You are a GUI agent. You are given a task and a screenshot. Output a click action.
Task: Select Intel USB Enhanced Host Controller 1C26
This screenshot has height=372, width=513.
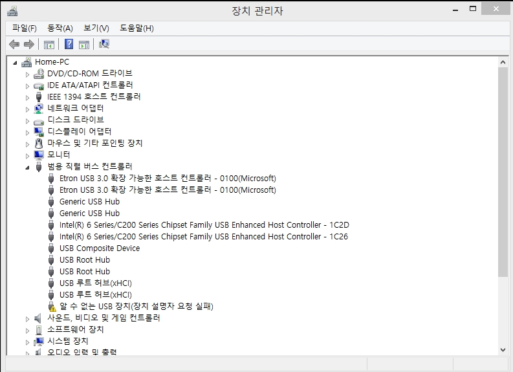[204, 237]
